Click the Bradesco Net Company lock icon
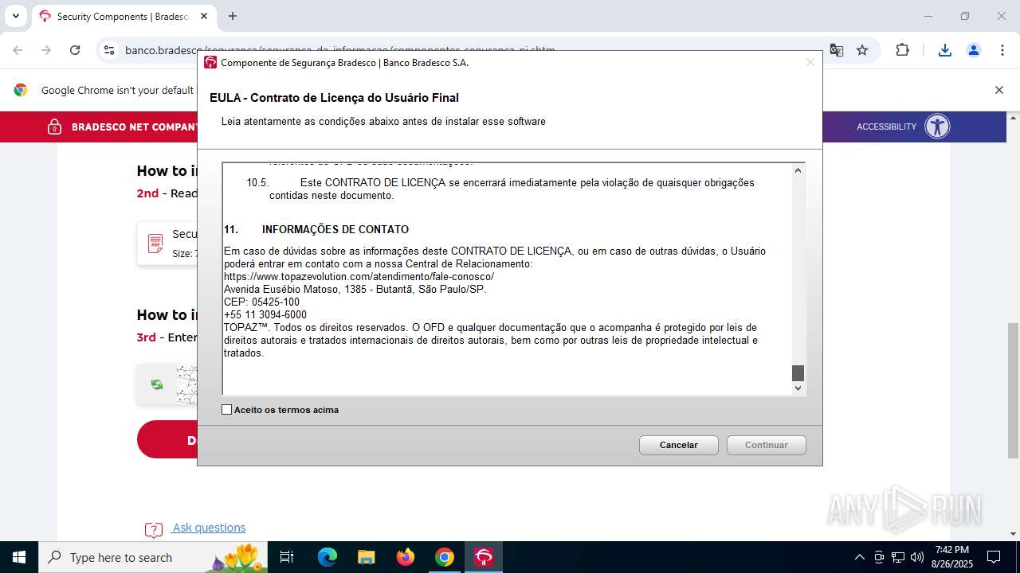 [x=54, y=127]
